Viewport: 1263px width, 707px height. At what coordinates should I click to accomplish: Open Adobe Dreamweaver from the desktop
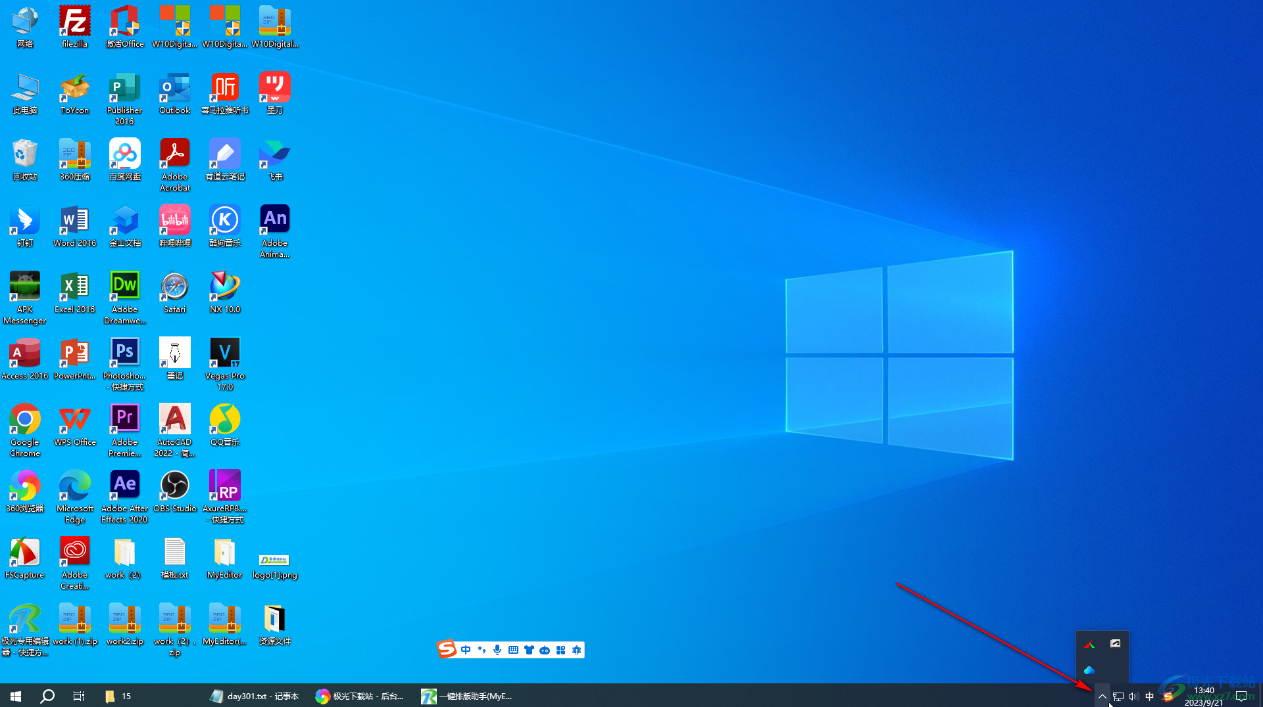pos(124,298)
